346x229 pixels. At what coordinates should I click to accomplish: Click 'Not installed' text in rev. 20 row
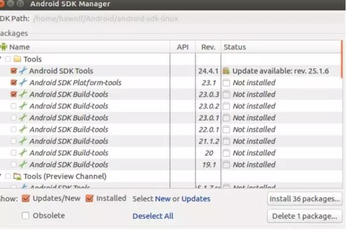pos(254,153)
